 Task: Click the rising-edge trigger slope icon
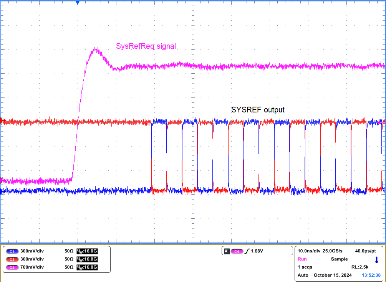[x=248, y=251]
